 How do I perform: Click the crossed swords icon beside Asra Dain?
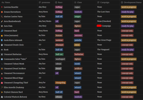pos(2,26)
